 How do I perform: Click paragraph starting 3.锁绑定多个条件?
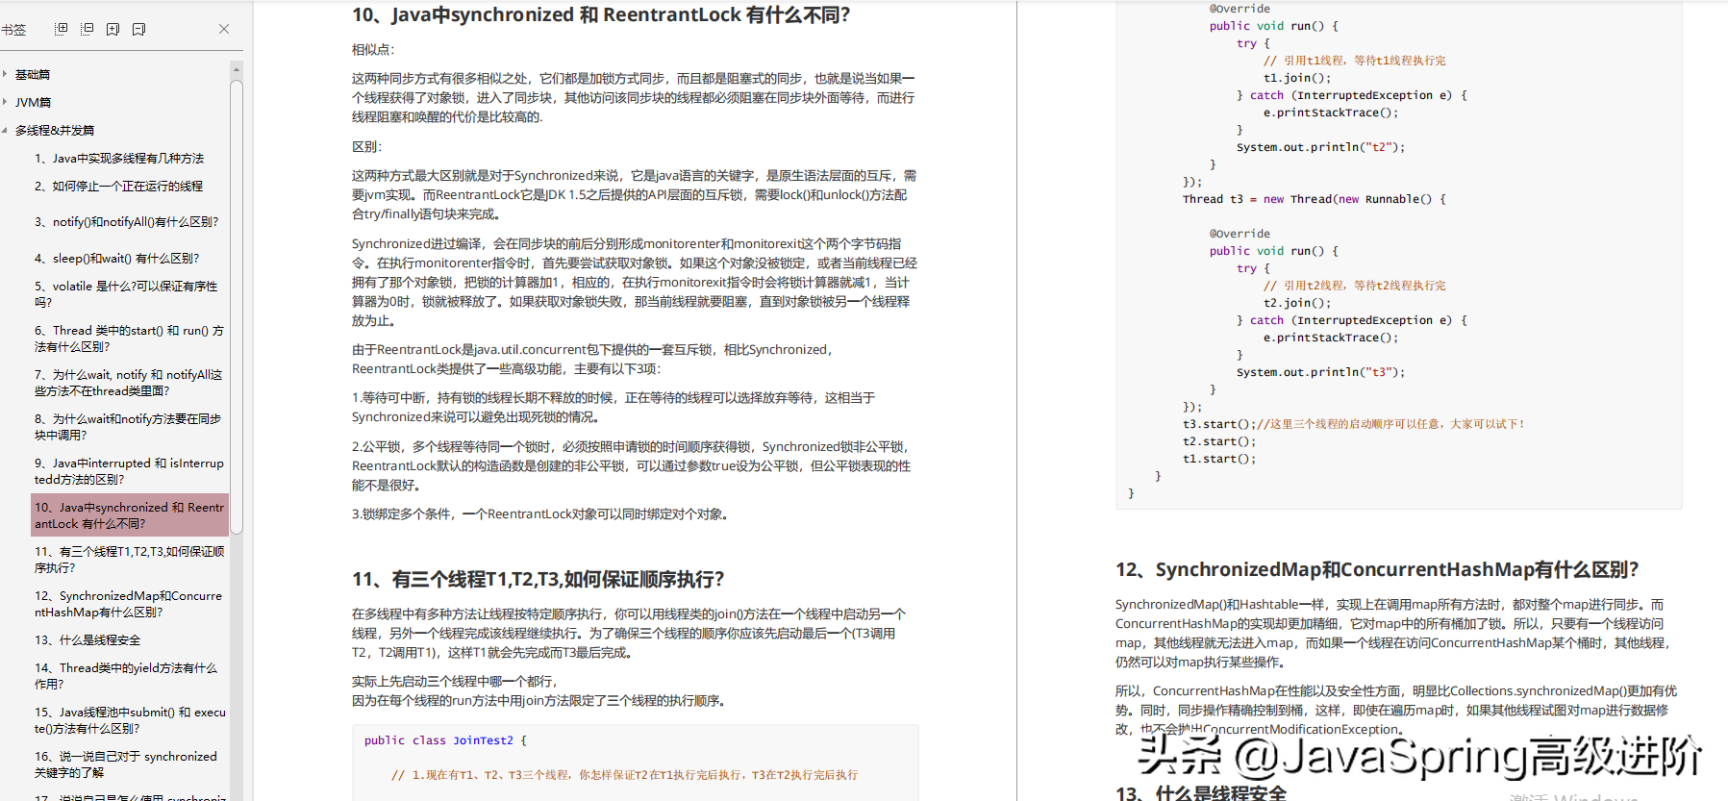point(540,513)
